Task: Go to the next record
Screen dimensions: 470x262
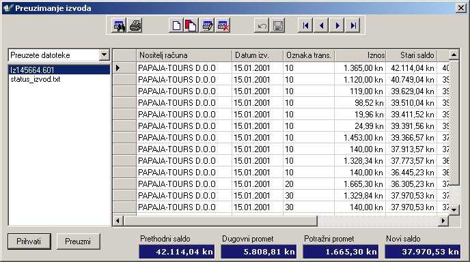Action: tap(337, 25)
